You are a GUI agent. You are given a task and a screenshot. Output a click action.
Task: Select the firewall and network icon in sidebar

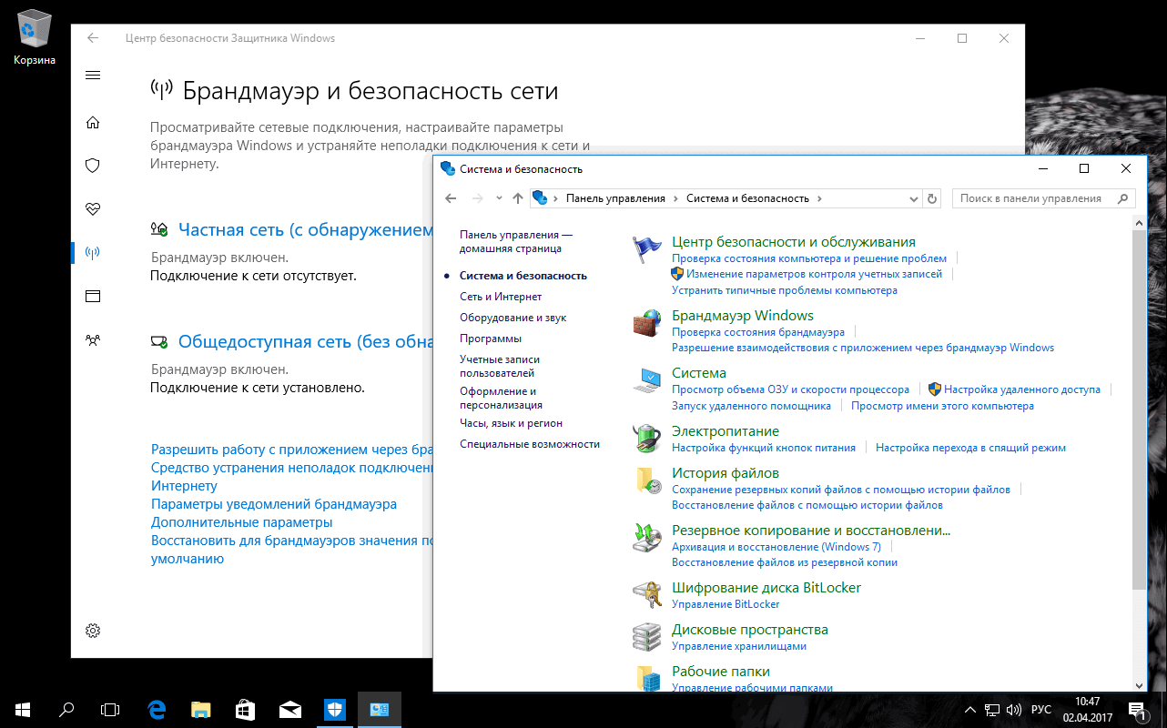point(92,252)
